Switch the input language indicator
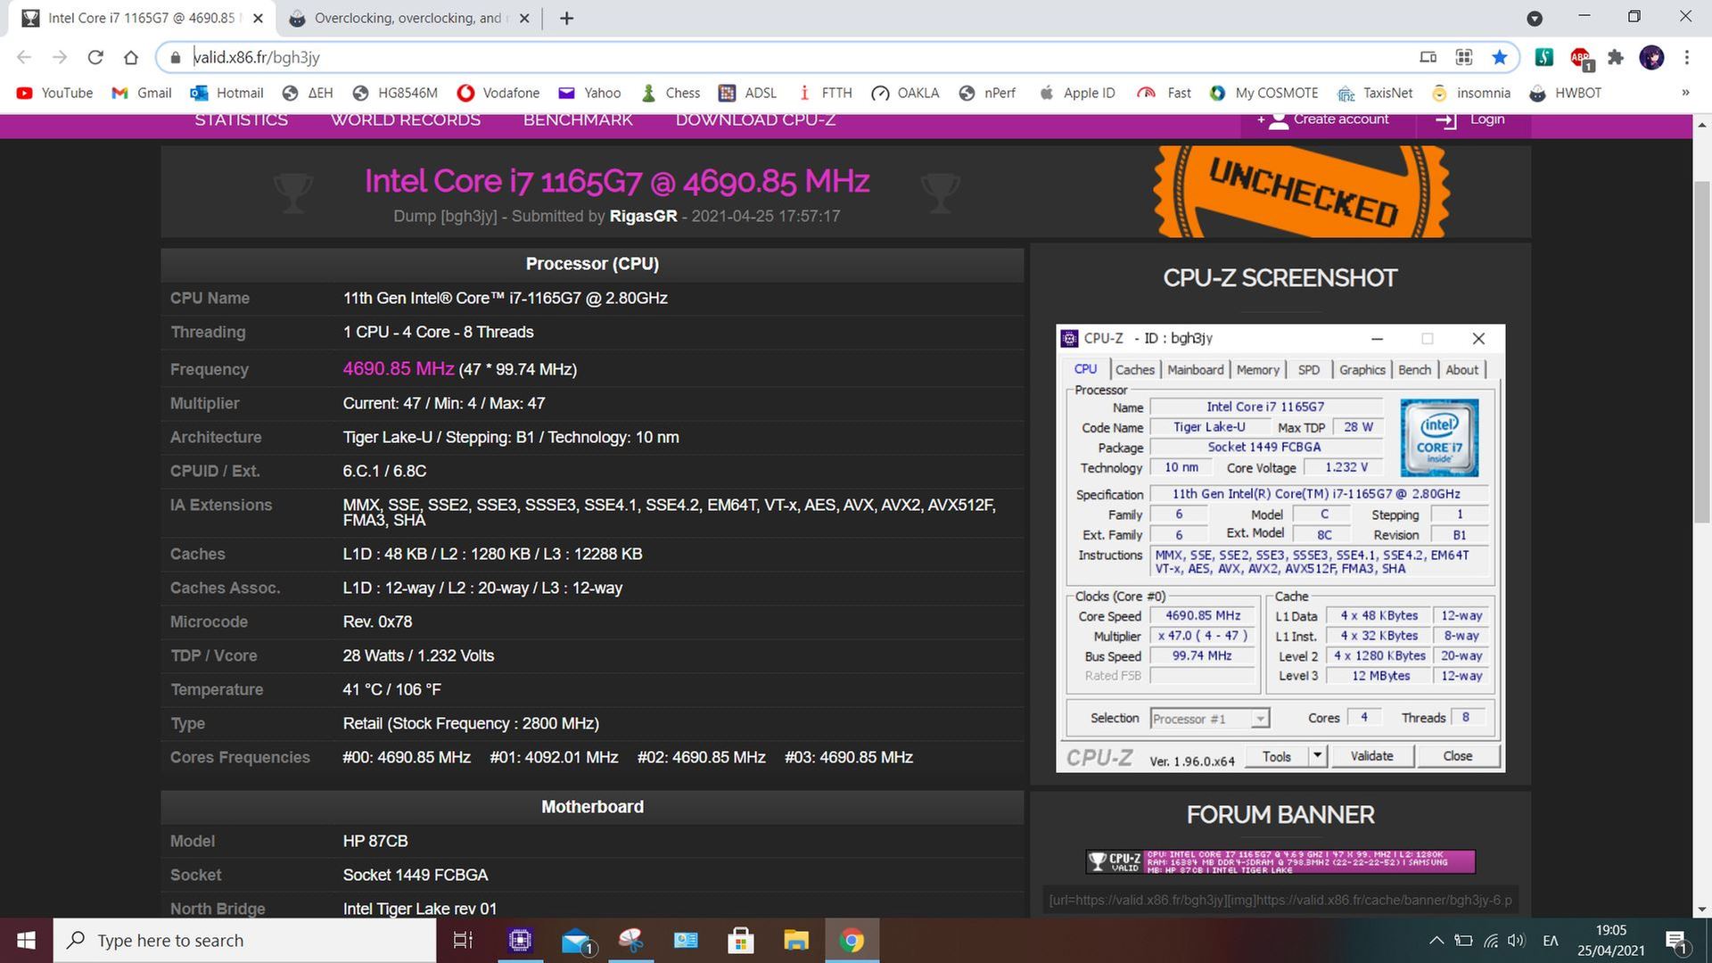This screenshot has height=963, width=1712. 1551,941
